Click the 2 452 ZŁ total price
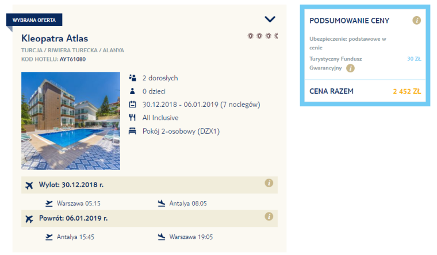The height and width of the screenshot is (255, 437). click(x=407, y=91)
